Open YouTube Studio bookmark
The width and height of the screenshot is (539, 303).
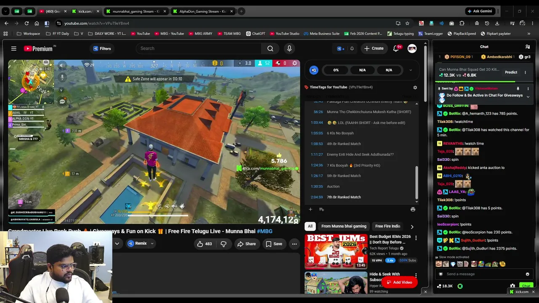coord(284,34)
